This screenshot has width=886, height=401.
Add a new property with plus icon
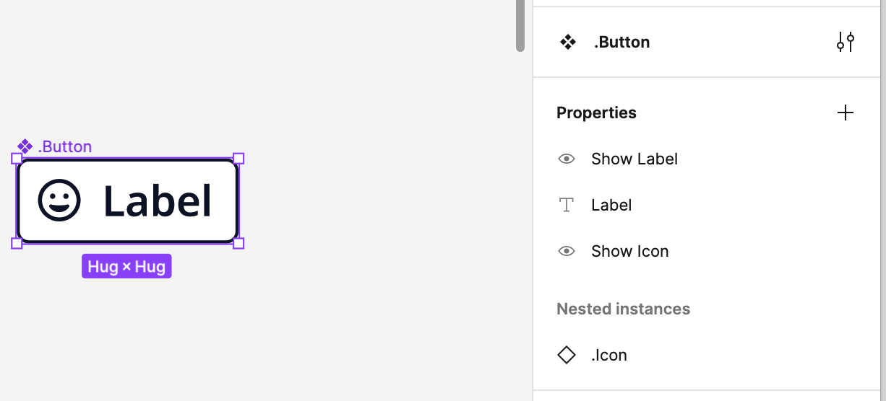pyautogui.click(x=846, y=113)
